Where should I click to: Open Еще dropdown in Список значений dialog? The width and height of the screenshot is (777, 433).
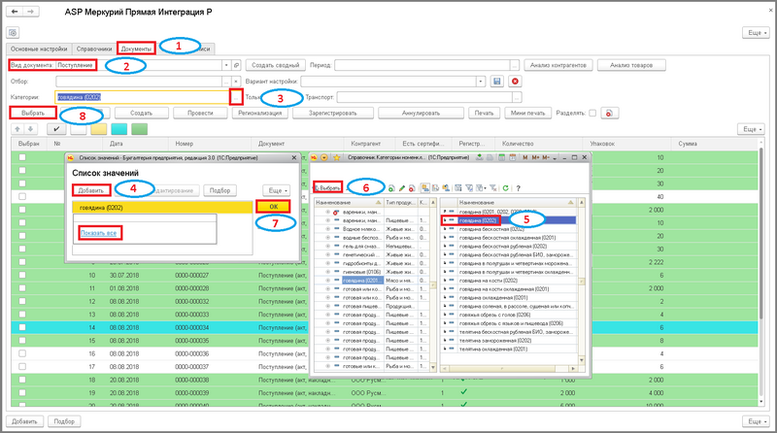pyautogui.click(x=277, y=190)
